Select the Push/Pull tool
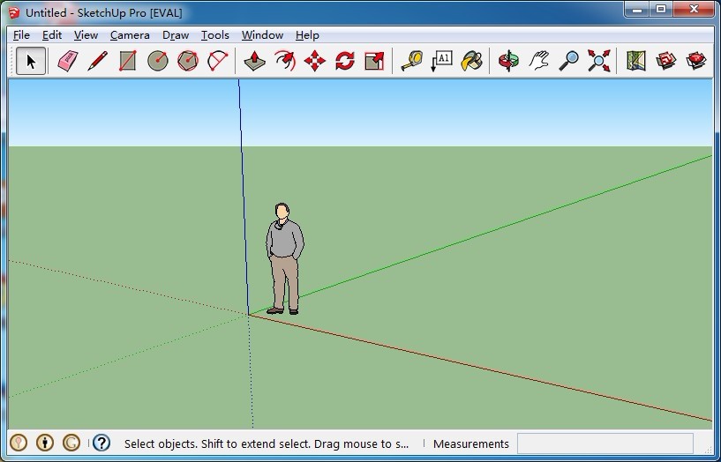 [x=255, y=61]
